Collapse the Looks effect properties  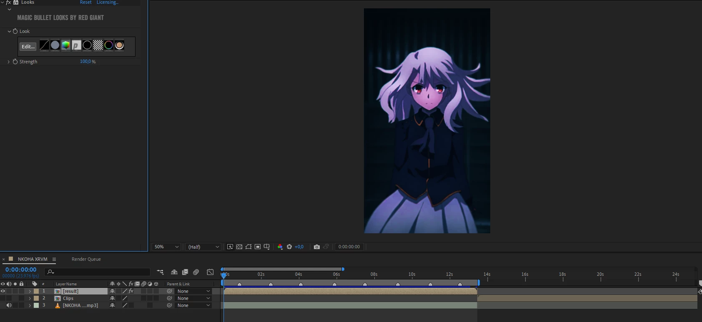point(3,2)
